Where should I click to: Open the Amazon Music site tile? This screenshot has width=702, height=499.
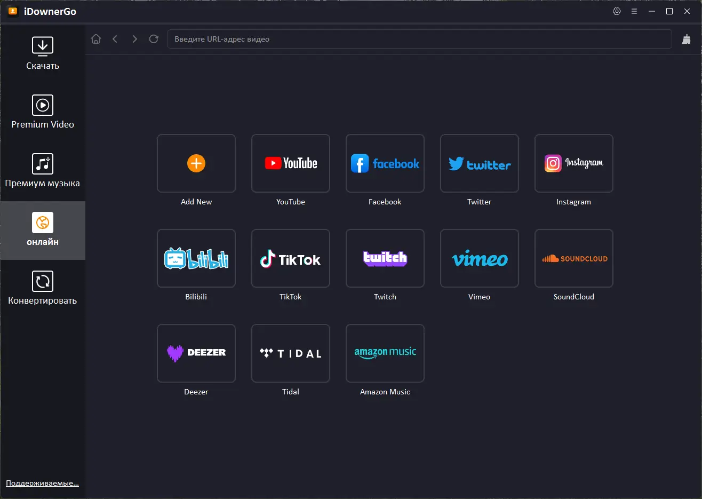point(385,353)
